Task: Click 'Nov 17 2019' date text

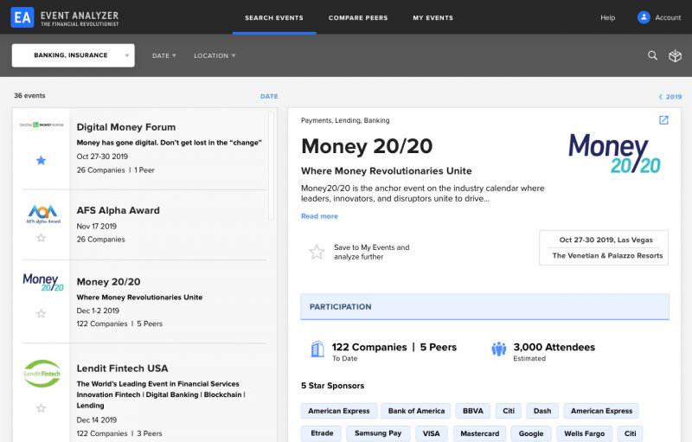Action: (97, 227)
